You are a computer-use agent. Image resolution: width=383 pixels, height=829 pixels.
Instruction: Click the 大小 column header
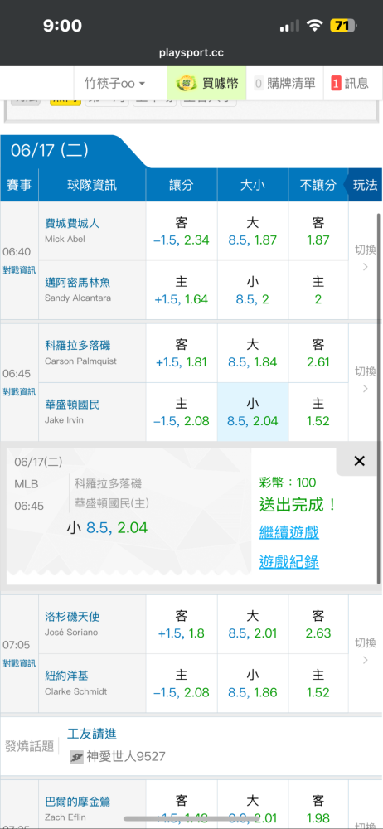click(253, 185)
